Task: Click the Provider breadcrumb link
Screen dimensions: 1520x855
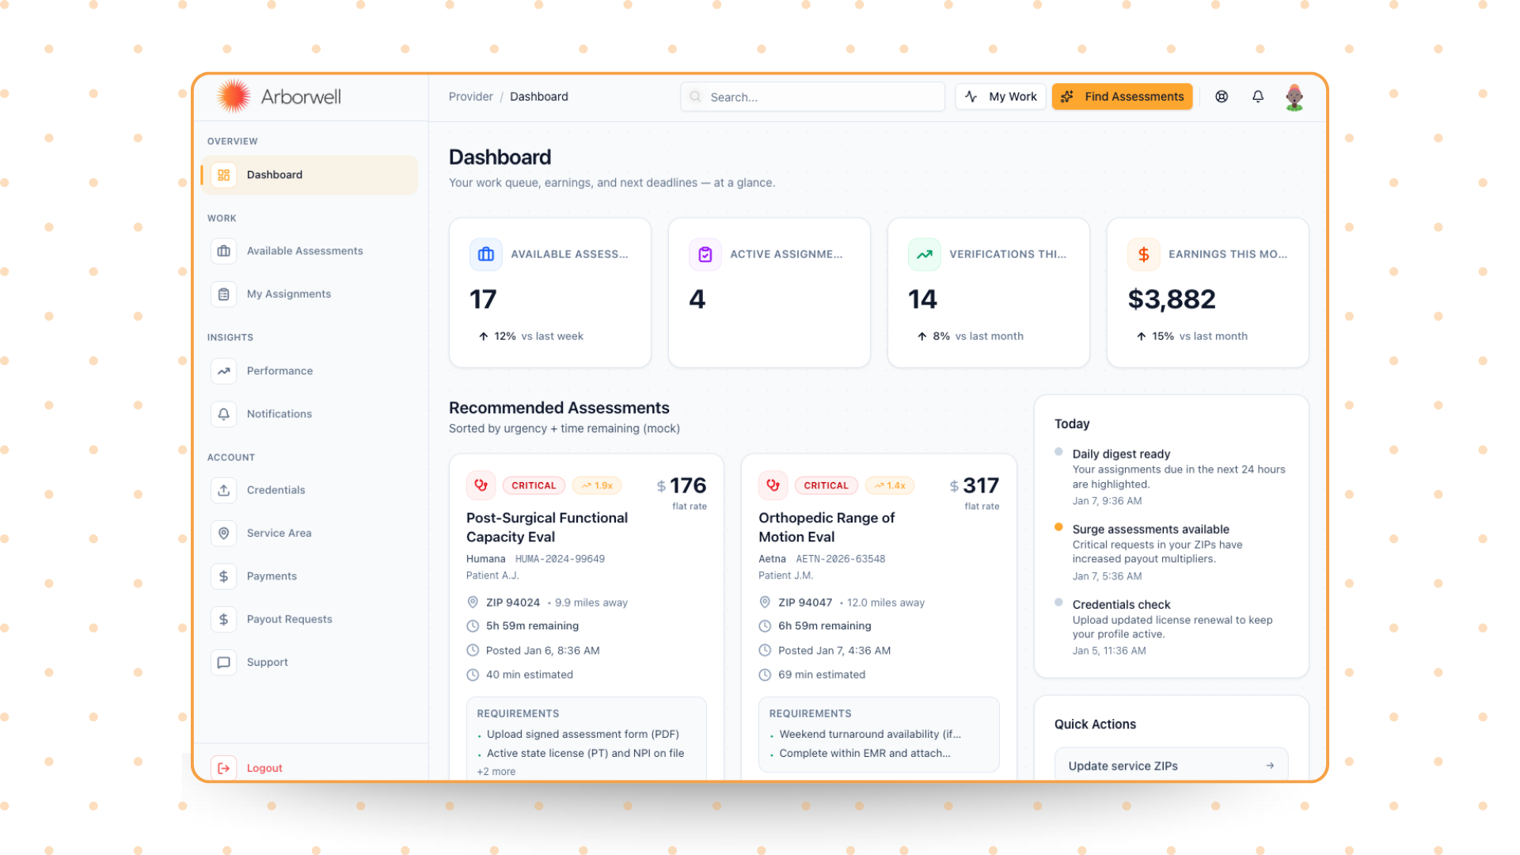Action: pyautogui.click(x=470, y=97)
